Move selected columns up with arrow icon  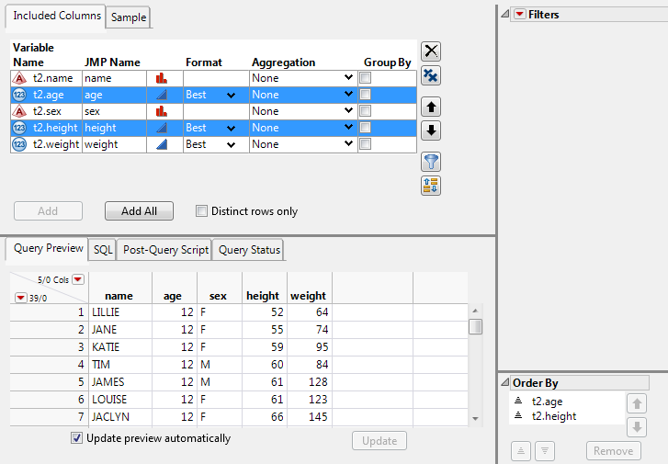click(430, 107)
